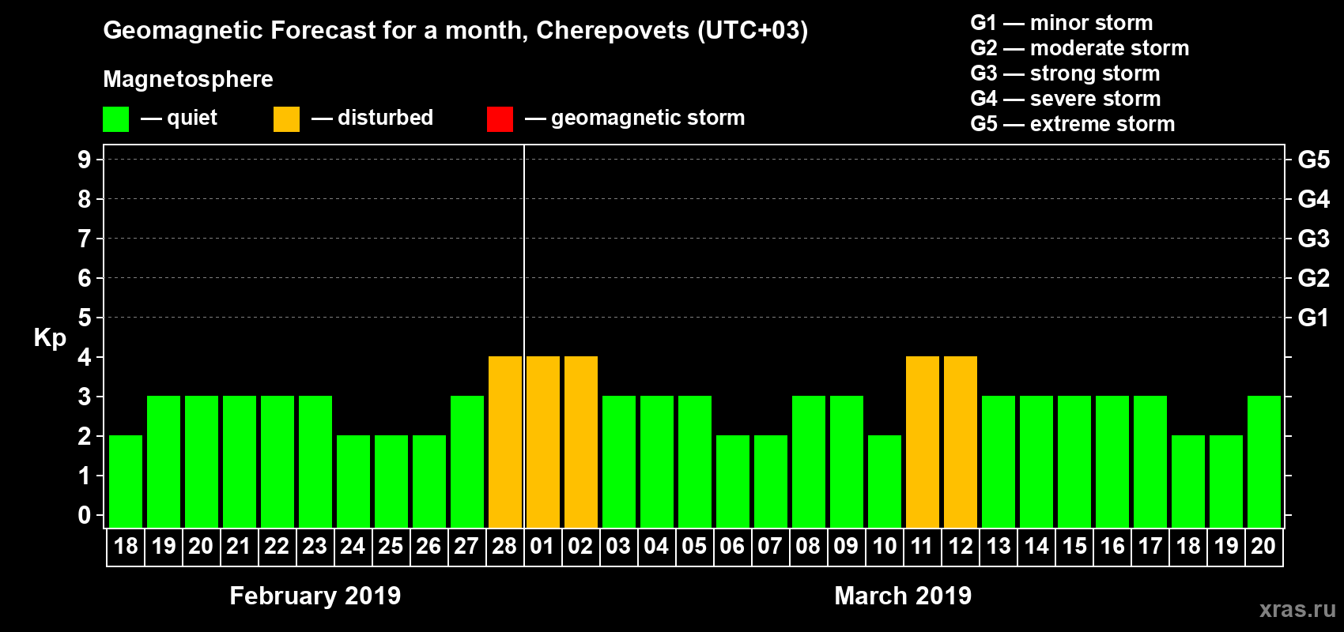Select the March 01 orange bar
Viewport: 1344px width, 632px height.
(543, 442)
